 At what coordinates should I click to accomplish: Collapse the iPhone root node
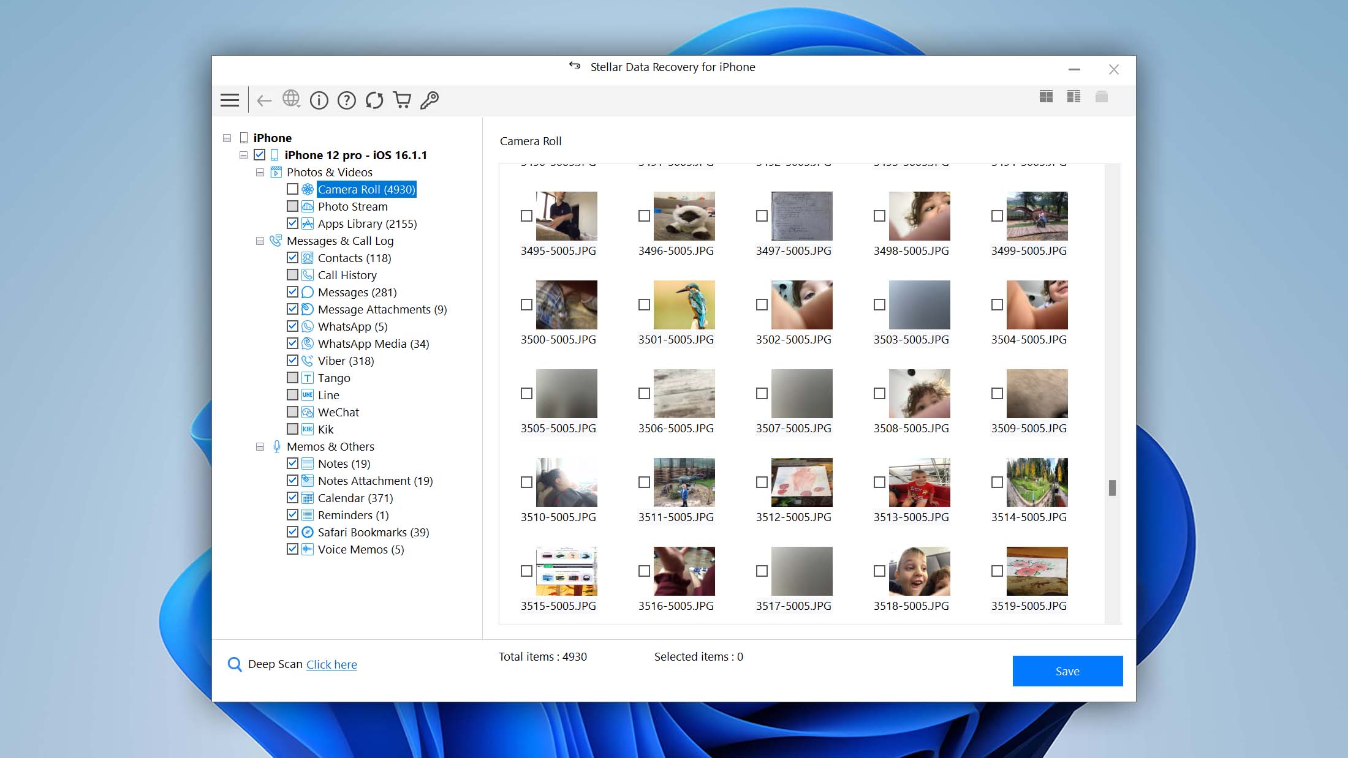227,138
